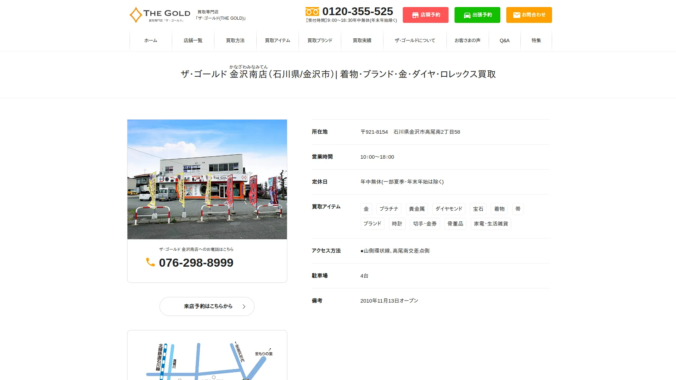Viewport: 676px width, 380px height.
Task: Click 山側環状線、高尾南交差点側 access text
Action: pyautogui.click(x=395, y=251)
